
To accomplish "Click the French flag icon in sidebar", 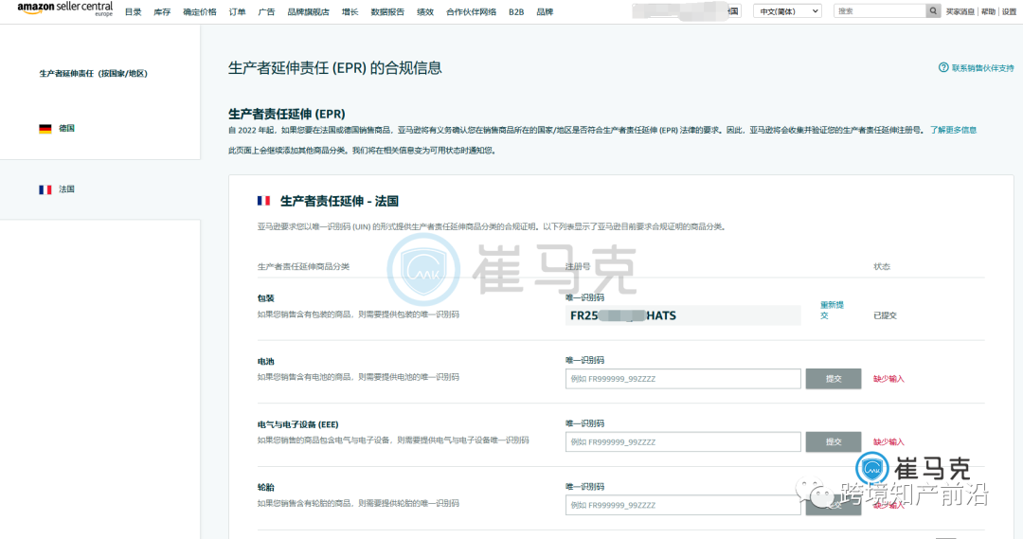I will click(x=45, y=189).
